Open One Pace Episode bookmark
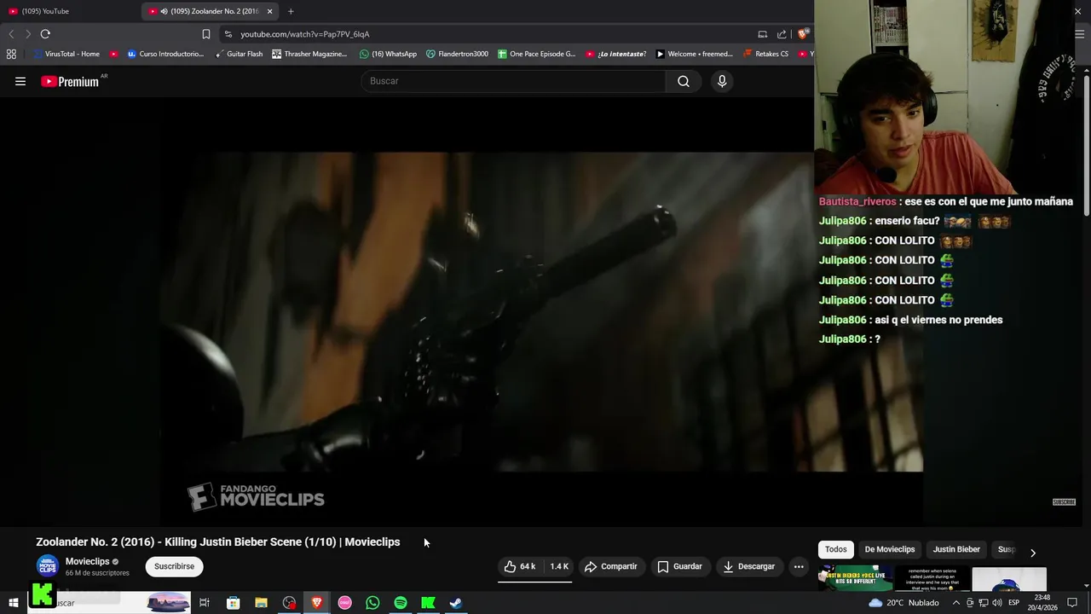Viewport: 1091px width, 614px height. coord(536,54)
